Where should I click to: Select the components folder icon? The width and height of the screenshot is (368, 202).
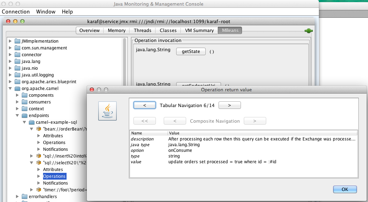pyautogui.click(x=25, y=95)
